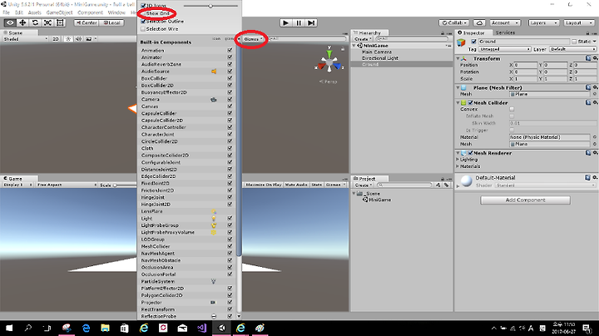Image resolution: width=599 pixels, height=336 pixels.
Task: Click the Play button
Action: [x=285, y=23]
